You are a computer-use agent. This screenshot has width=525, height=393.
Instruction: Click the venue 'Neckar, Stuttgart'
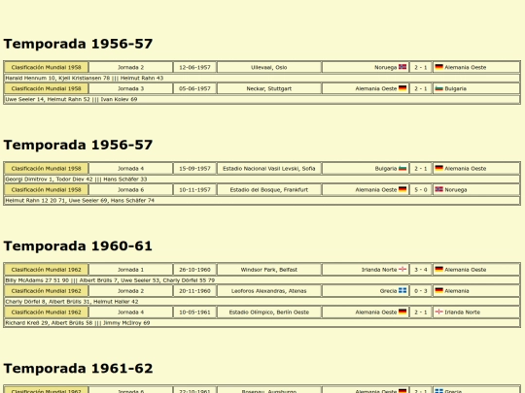269,88
